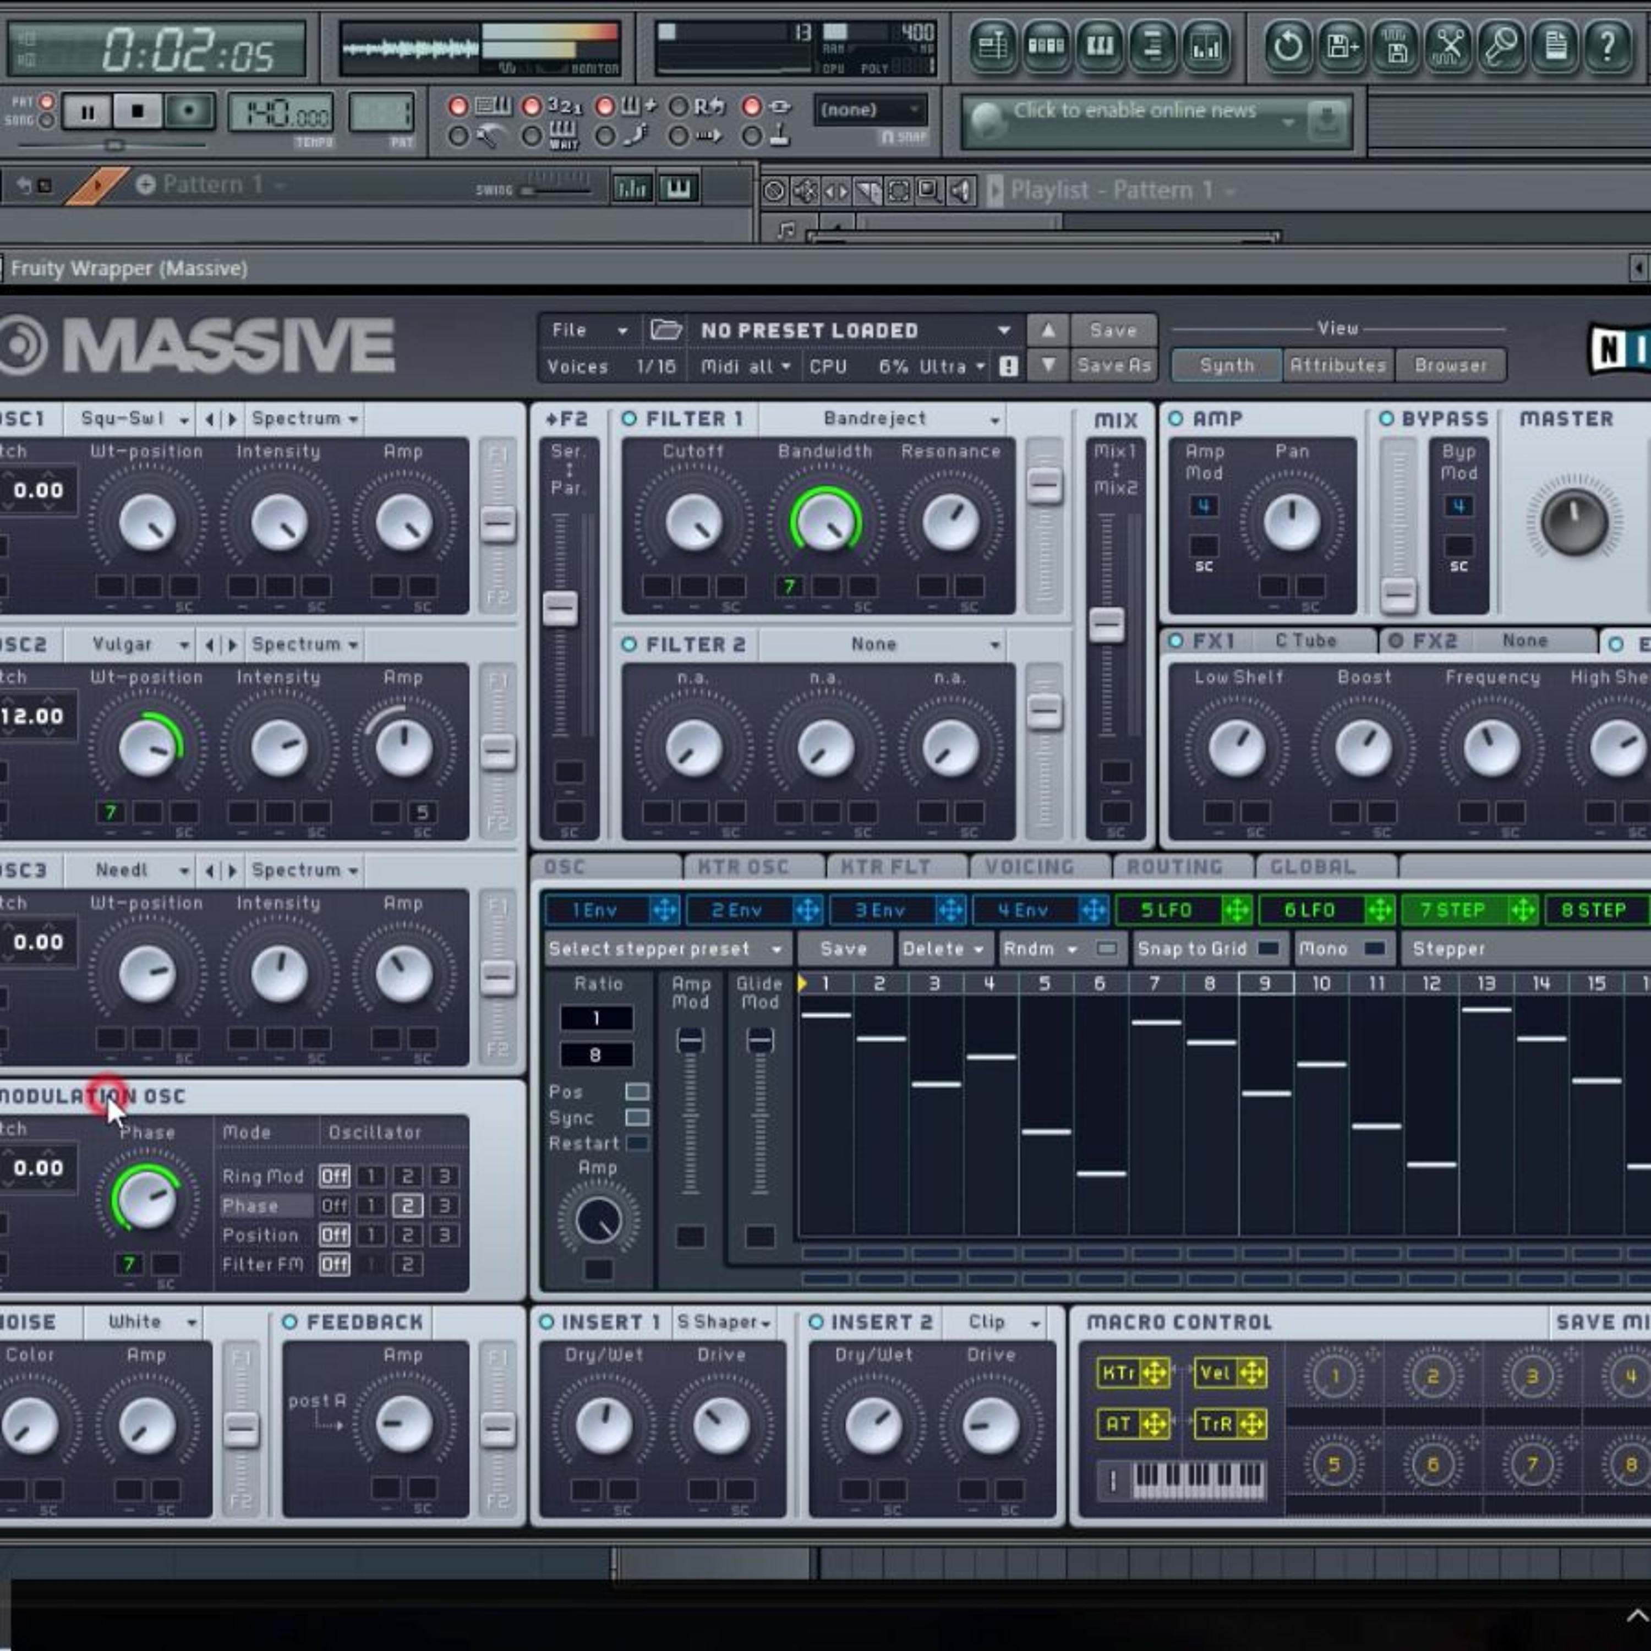
Task: Click the Vel macro drag handle
Action: pos(1252,1373)
